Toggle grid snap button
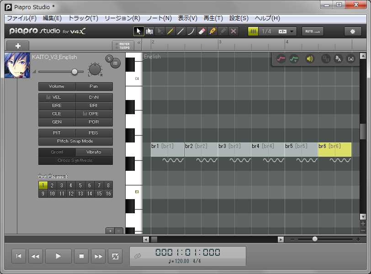The image size is (371, 274). 253,32
